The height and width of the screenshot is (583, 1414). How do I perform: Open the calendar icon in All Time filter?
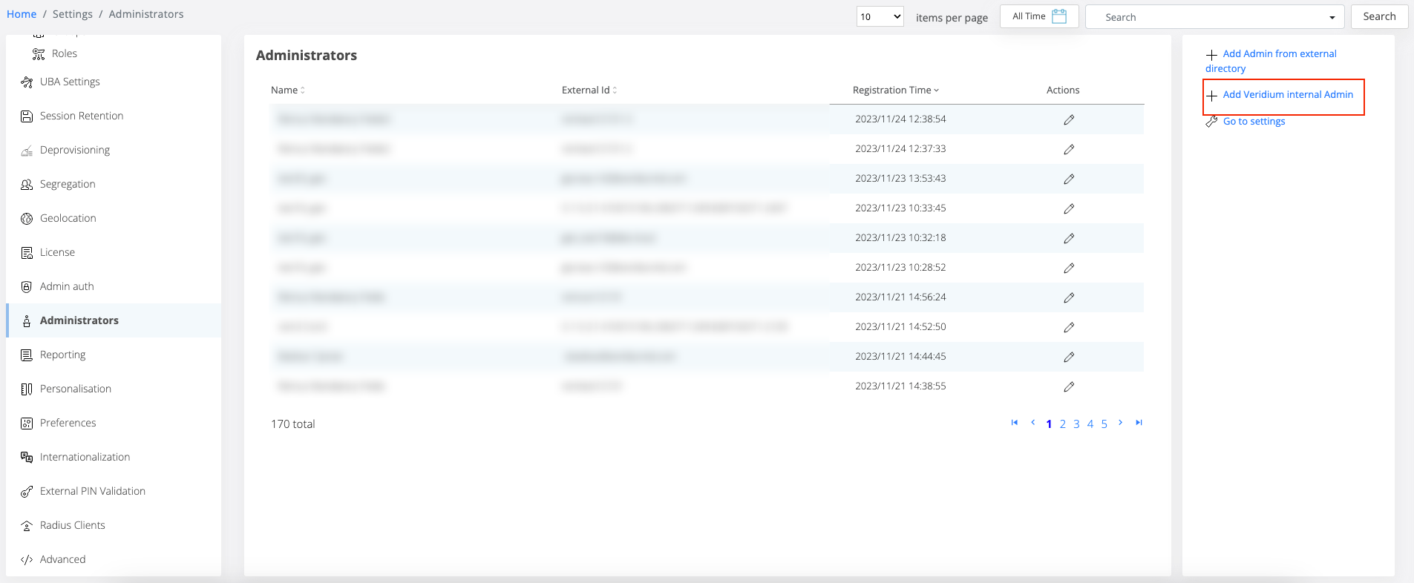click(x=1059, y=16)
